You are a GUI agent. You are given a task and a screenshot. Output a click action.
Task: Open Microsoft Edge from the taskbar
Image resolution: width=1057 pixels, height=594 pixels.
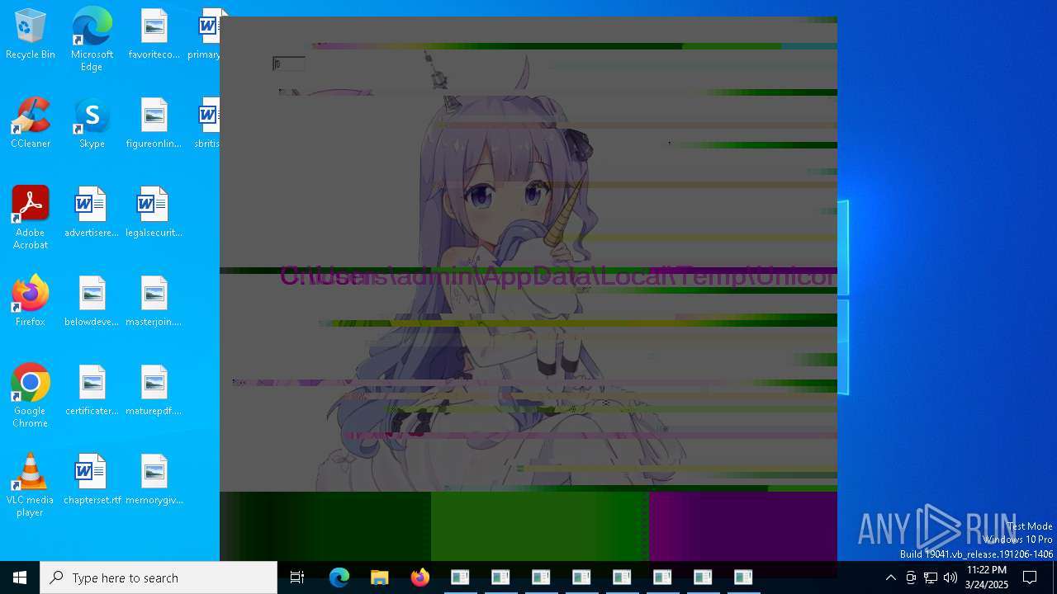(x=339, y=577)
